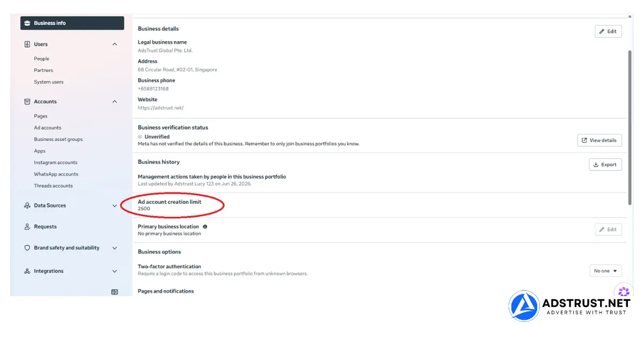Click the legal name AdsTrust Global Pte. Ltd.

(165, 50)
